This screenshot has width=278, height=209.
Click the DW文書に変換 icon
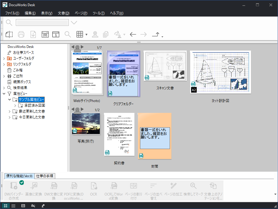pos(54,186)
